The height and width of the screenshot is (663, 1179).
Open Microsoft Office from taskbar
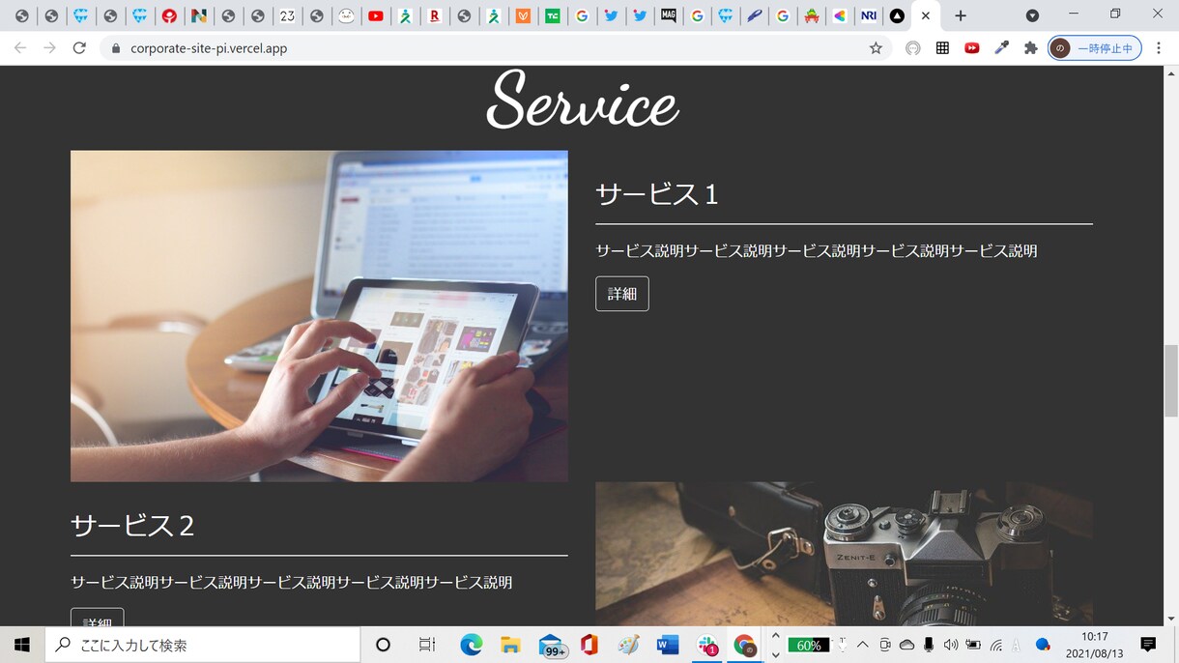[x=589, y=645]
